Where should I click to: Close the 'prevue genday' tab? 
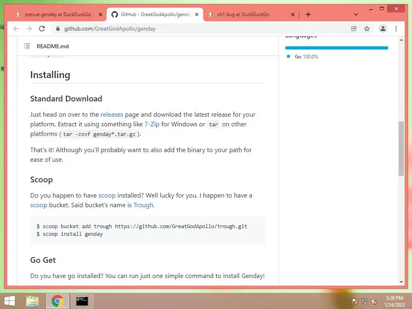coord(100,15)
